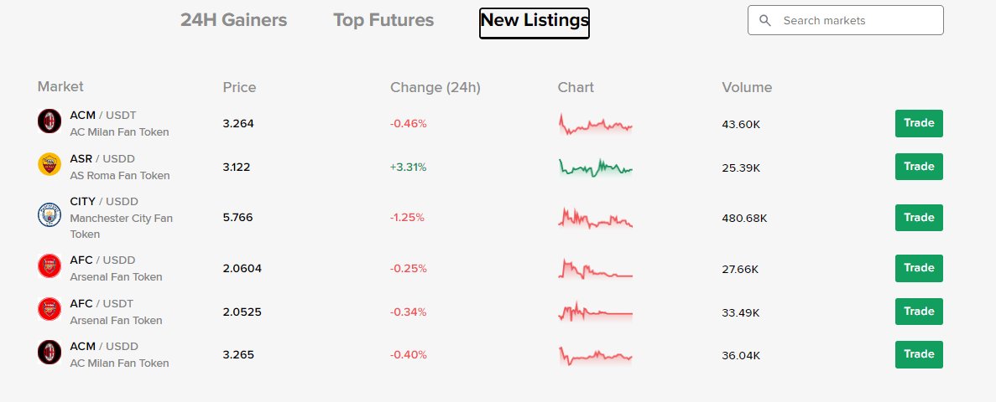Click the magnifier icon in search box
The height and width of the screenshot is (402, 996).
pos(765,20)
